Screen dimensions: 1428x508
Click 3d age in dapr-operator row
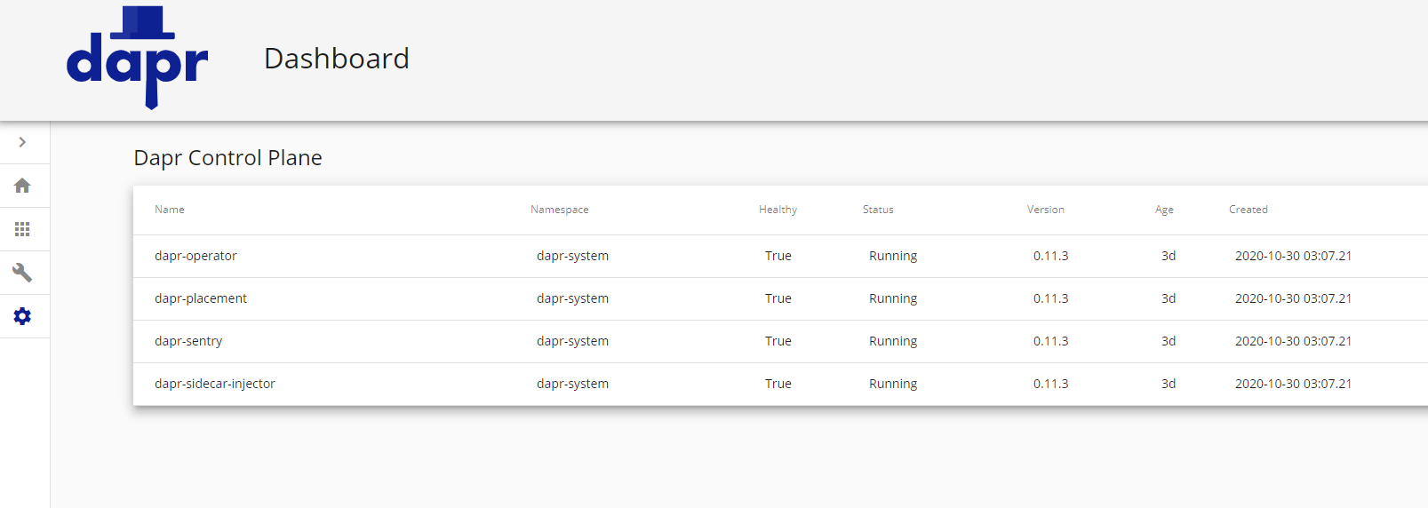click(1169, 256)
